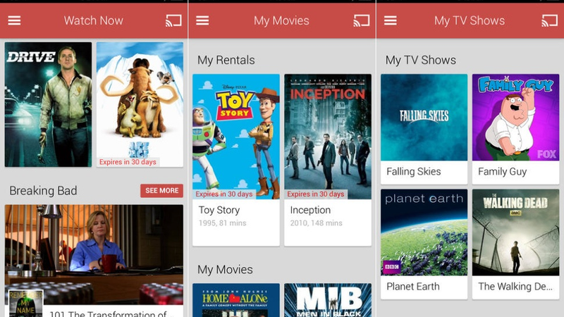The image size is (564, 317).
Task: Click '1995, 81 mins' text
Action: 222,223
